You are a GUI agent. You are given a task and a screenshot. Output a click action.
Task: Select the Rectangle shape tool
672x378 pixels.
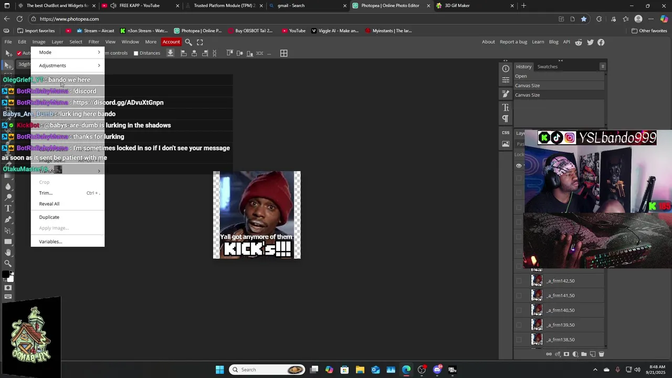8,241
